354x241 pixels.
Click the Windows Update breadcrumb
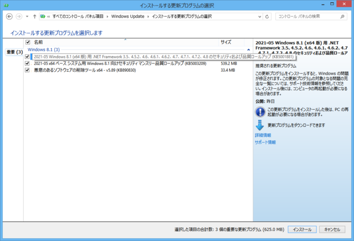[128, 17]
